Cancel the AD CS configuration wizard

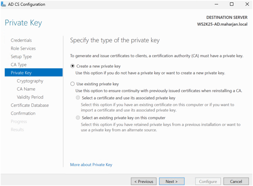click(236, 182)
